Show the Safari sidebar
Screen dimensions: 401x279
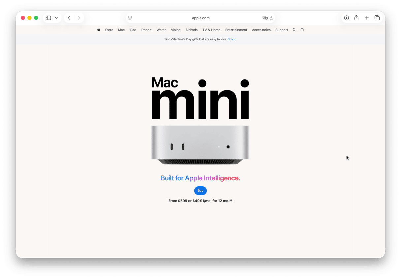(x=48, y=18)
